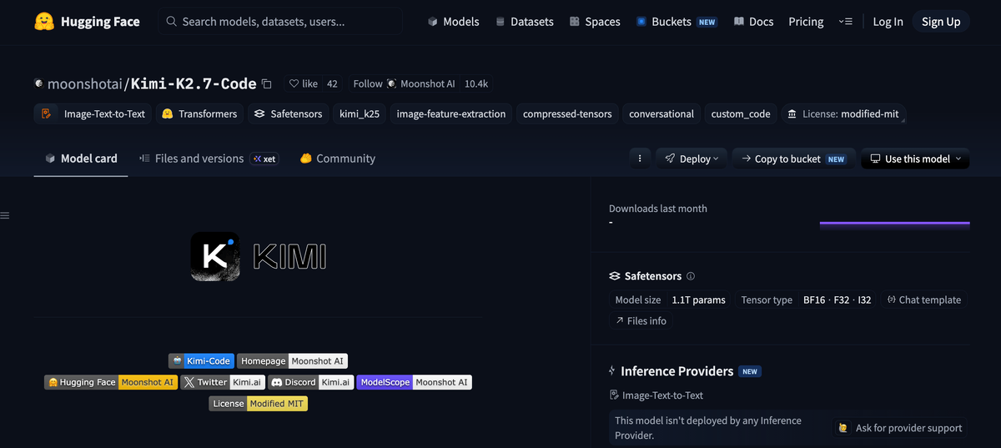Viewport: 1001px width, 448px height.
Task: Click the downloads last month graph line
Action: tap(894, 223)
